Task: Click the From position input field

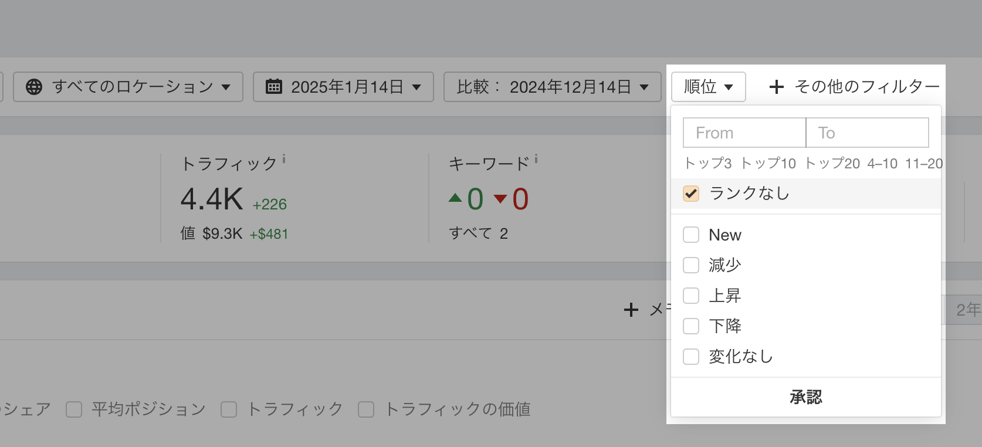Action: (x=744, y=133)
